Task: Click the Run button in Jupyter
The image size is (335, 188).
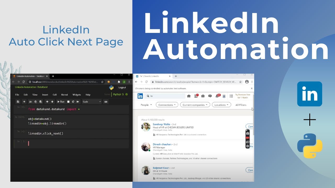Action: click(x=61, y=102)
